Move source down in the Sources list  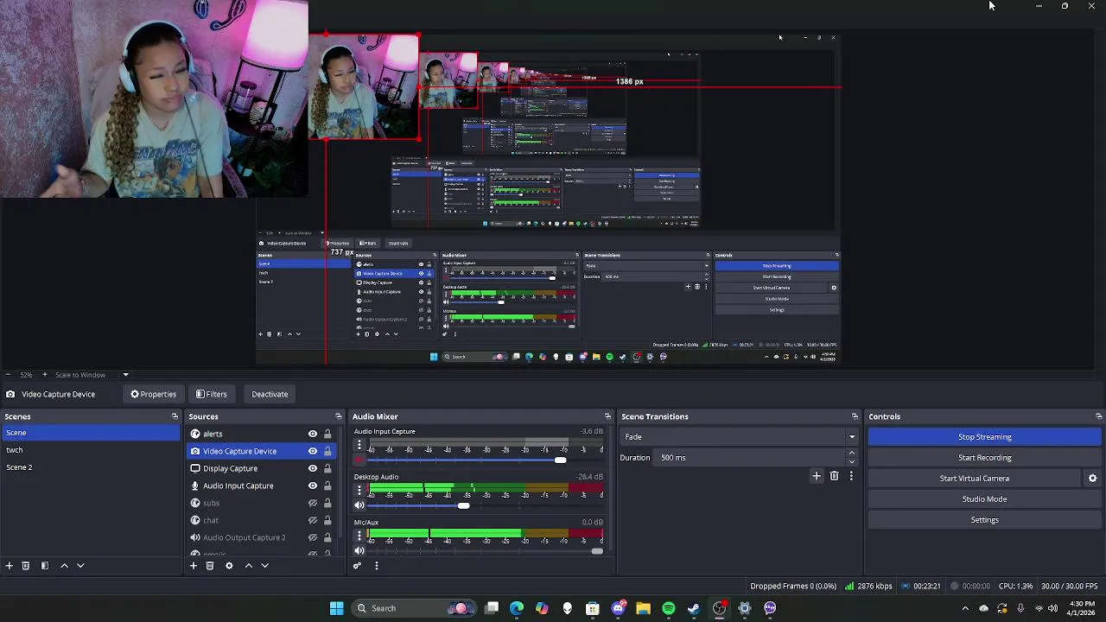[x=265, y=566]
